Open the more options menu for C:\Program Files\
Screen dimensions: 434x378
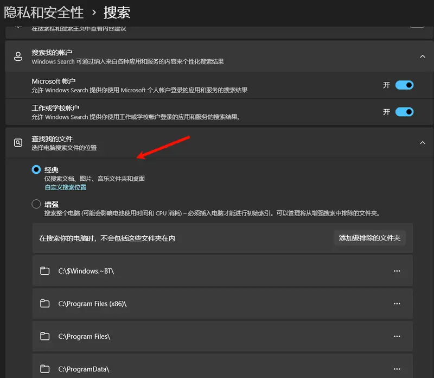tap(397, 336)
